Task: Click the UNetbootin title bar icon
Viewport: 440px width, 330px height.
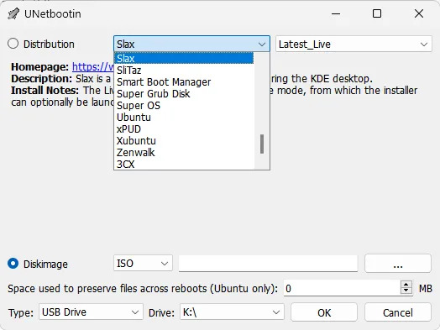Action: tap(13, 13)
